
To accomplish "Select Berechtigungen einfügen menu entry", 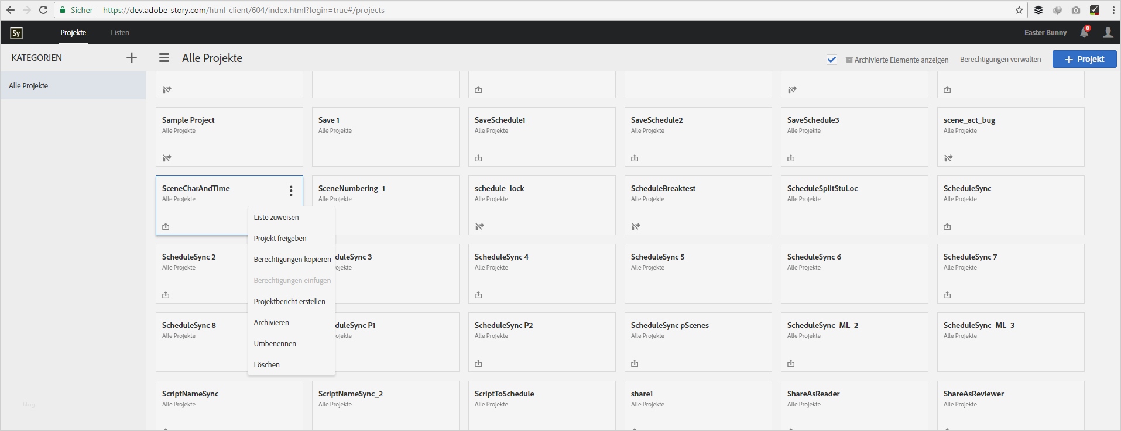I will [x=292, y=281].
